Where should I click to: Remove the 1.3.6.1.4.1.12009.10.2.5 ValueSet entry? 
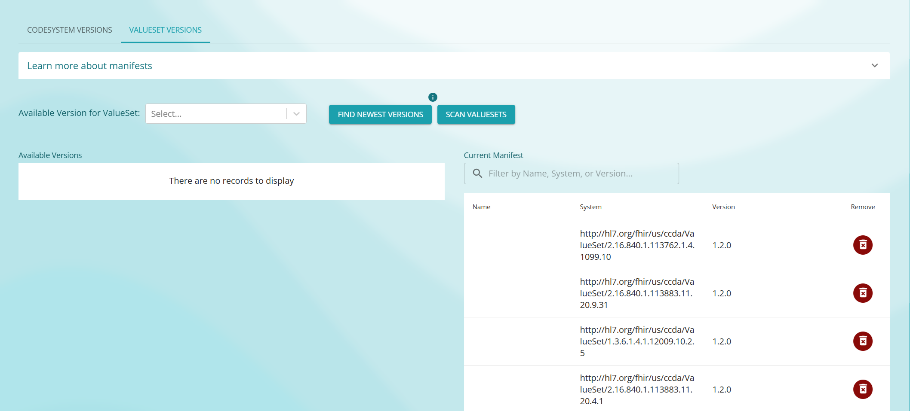pyautogui.click(x=862, y=341)
